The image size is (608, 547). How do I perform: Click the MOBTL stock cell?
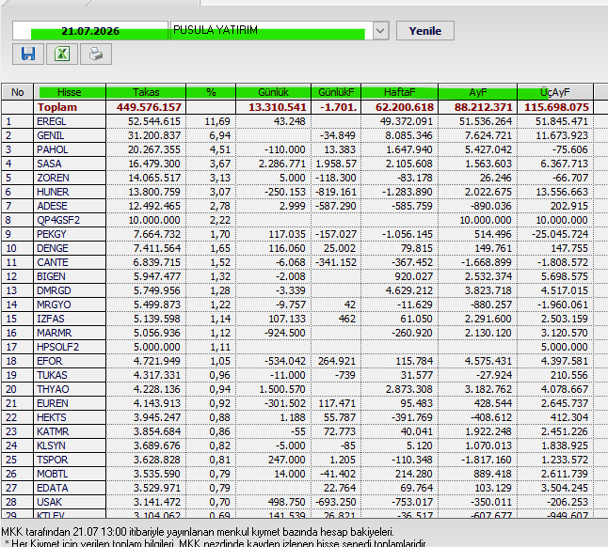[70, 474]
